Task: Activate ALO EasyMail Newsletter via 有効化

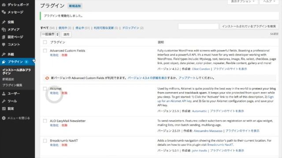Action: click(54, 126)
